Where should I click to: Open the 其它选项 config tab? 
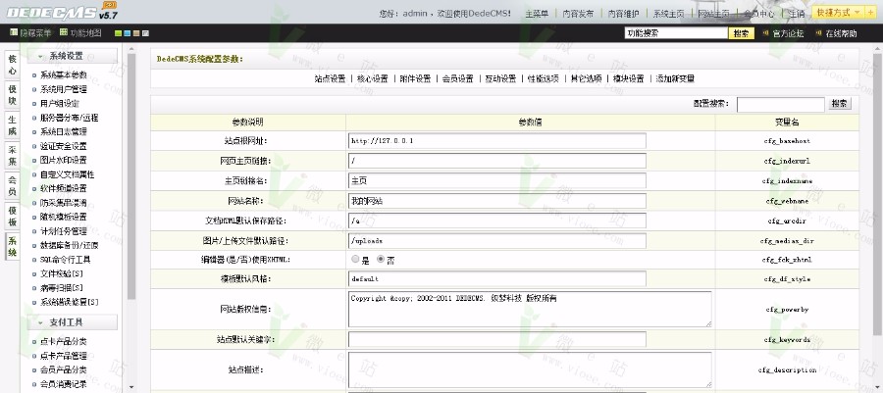(x=587, y=78)
